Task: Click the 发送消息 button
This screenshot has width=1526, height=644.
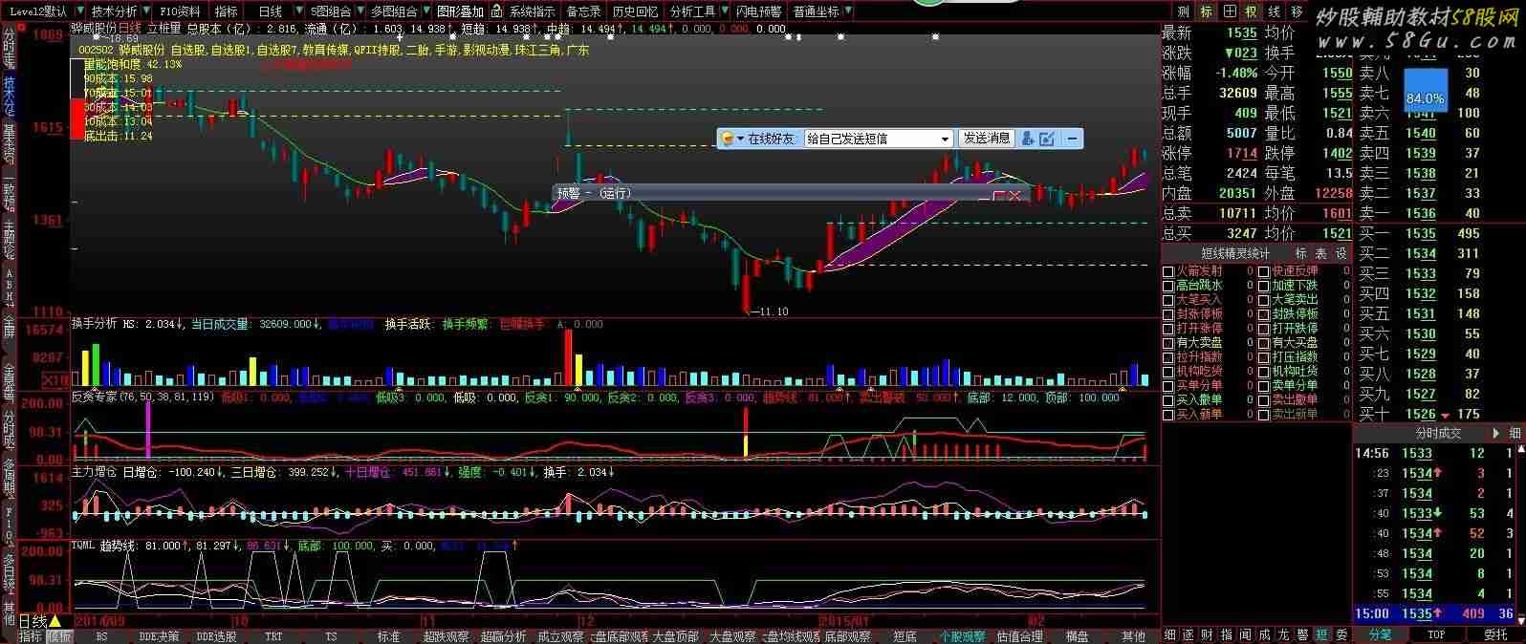Action: [987, 139]
